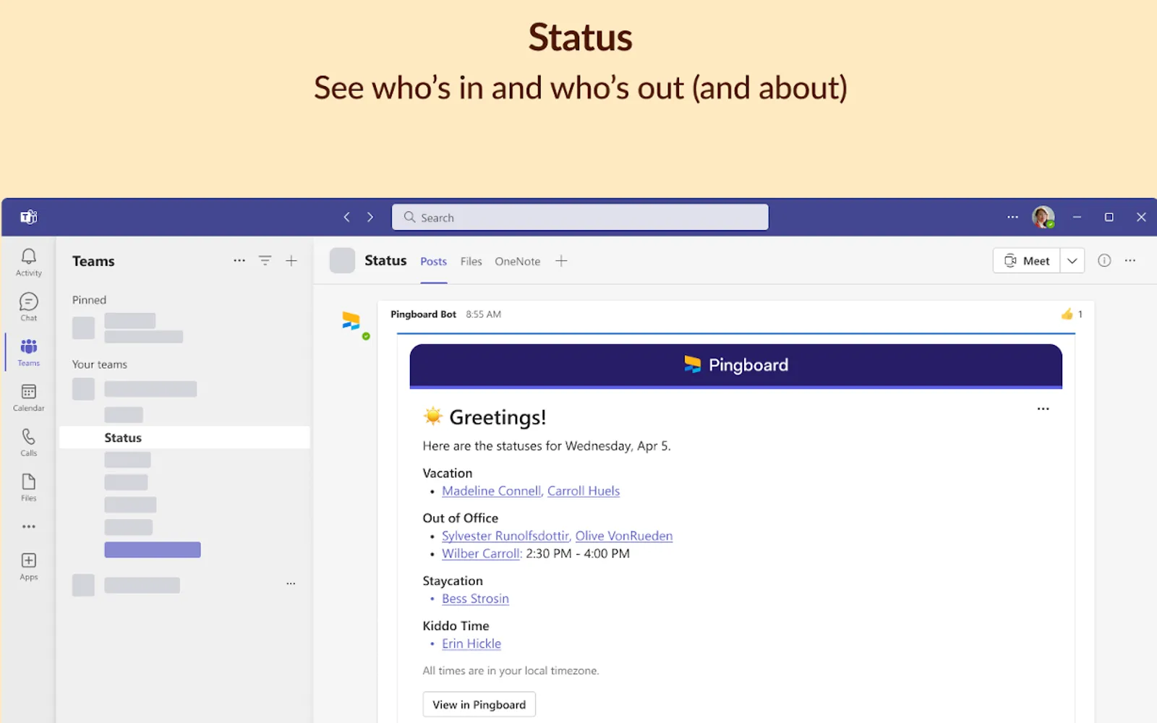Open more options in Teams panel header
This screenshot has width=1157, height=723.
[x=239, y=260]
